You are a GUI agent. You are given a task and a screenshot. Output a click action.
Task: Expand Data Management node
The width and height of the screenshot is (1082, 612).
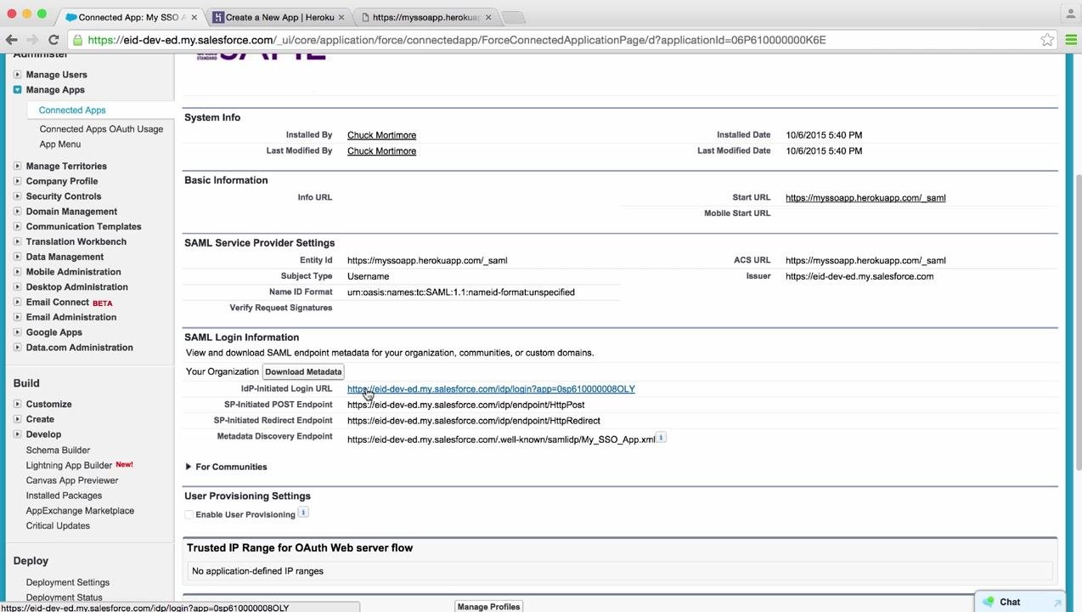point(17,257)
